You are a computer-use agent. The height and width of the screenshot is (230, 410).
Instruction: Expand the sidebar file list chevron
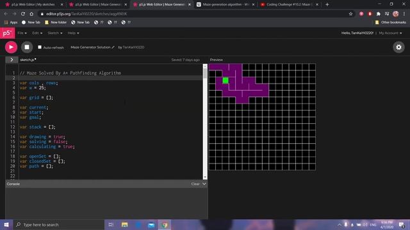[x=12, y=59]
